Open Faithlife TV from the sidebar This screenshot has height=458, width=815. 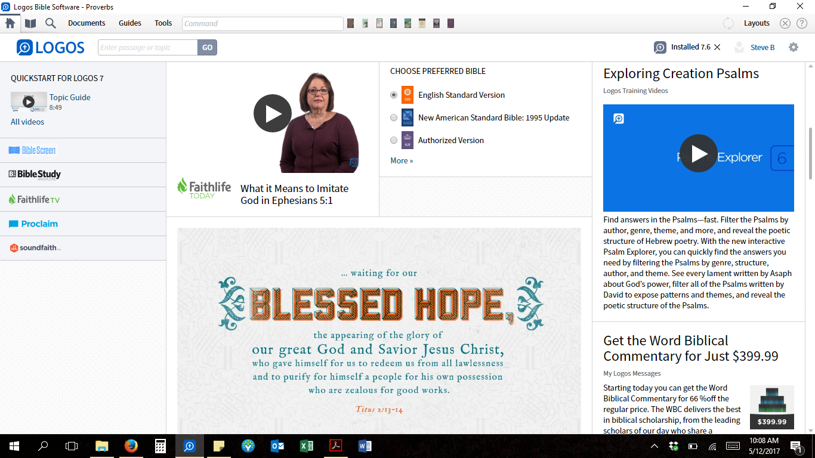pos(33,199)
